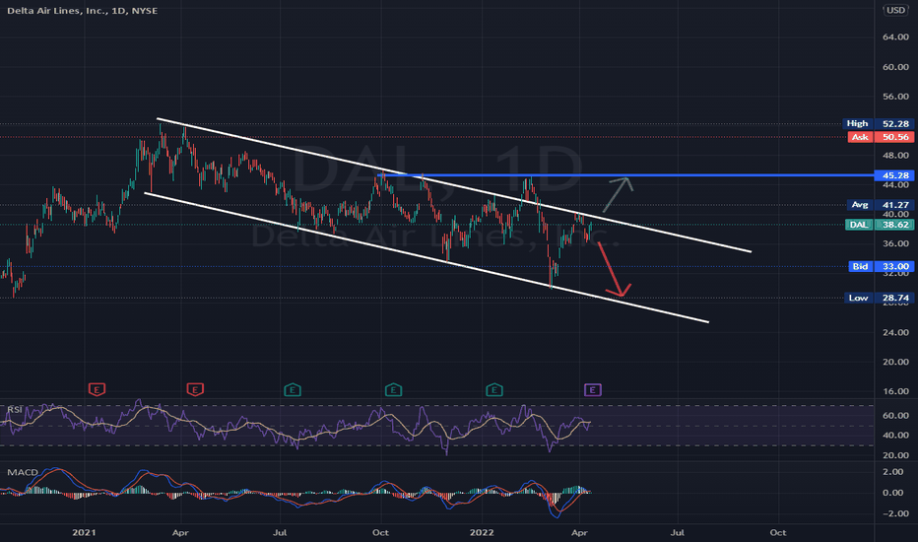This screenshot has width=918, height=542.
Task: Click the RSI pane 40.00 scale value
Action: pos(895,435)
